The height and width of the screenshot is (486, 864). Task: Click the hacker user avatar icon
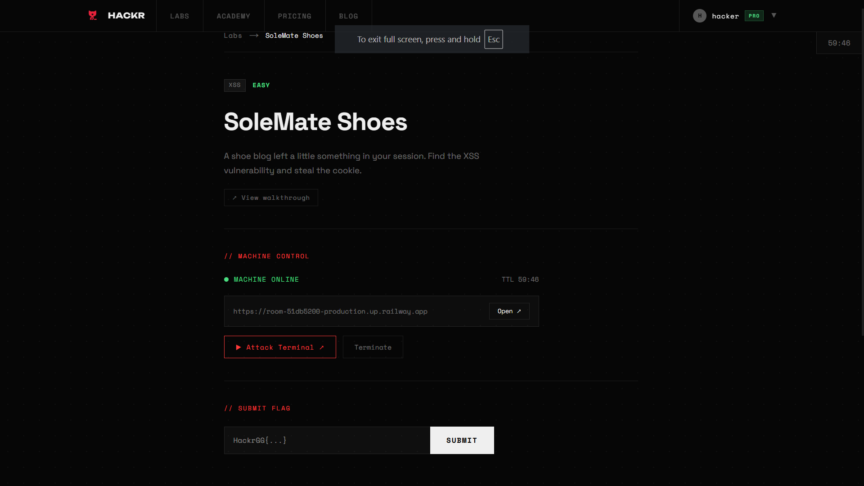point(699,16)
